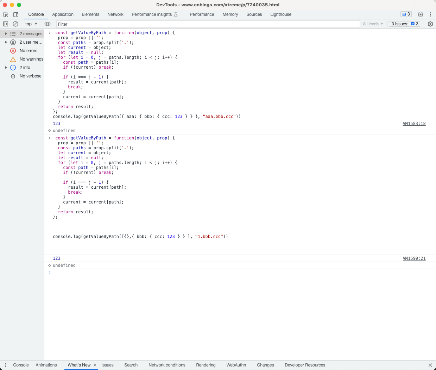Click the drawer three-dot menu icon
Viewport: 436px width, 370px height.
(6, 365)
